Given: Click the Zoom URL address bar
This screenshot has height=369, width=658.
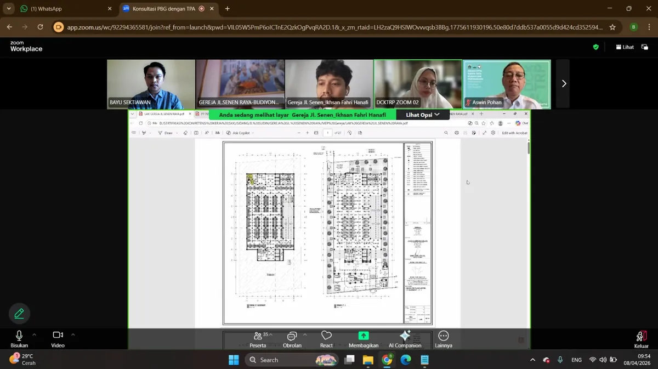Looking at the screenshot, I should 334,27.
